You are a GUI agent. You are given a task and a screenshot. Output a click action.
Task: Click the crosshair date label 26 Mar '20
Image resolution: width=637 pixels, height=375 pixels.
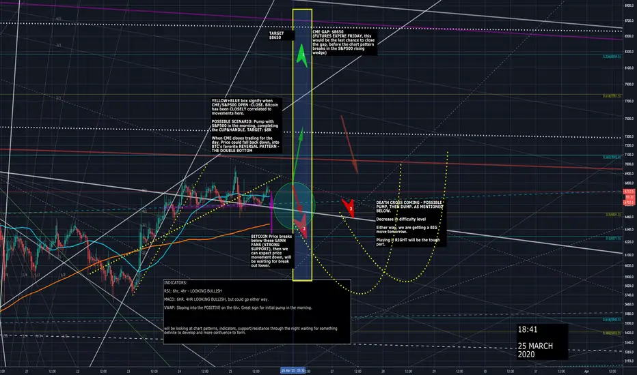(293, 370)
